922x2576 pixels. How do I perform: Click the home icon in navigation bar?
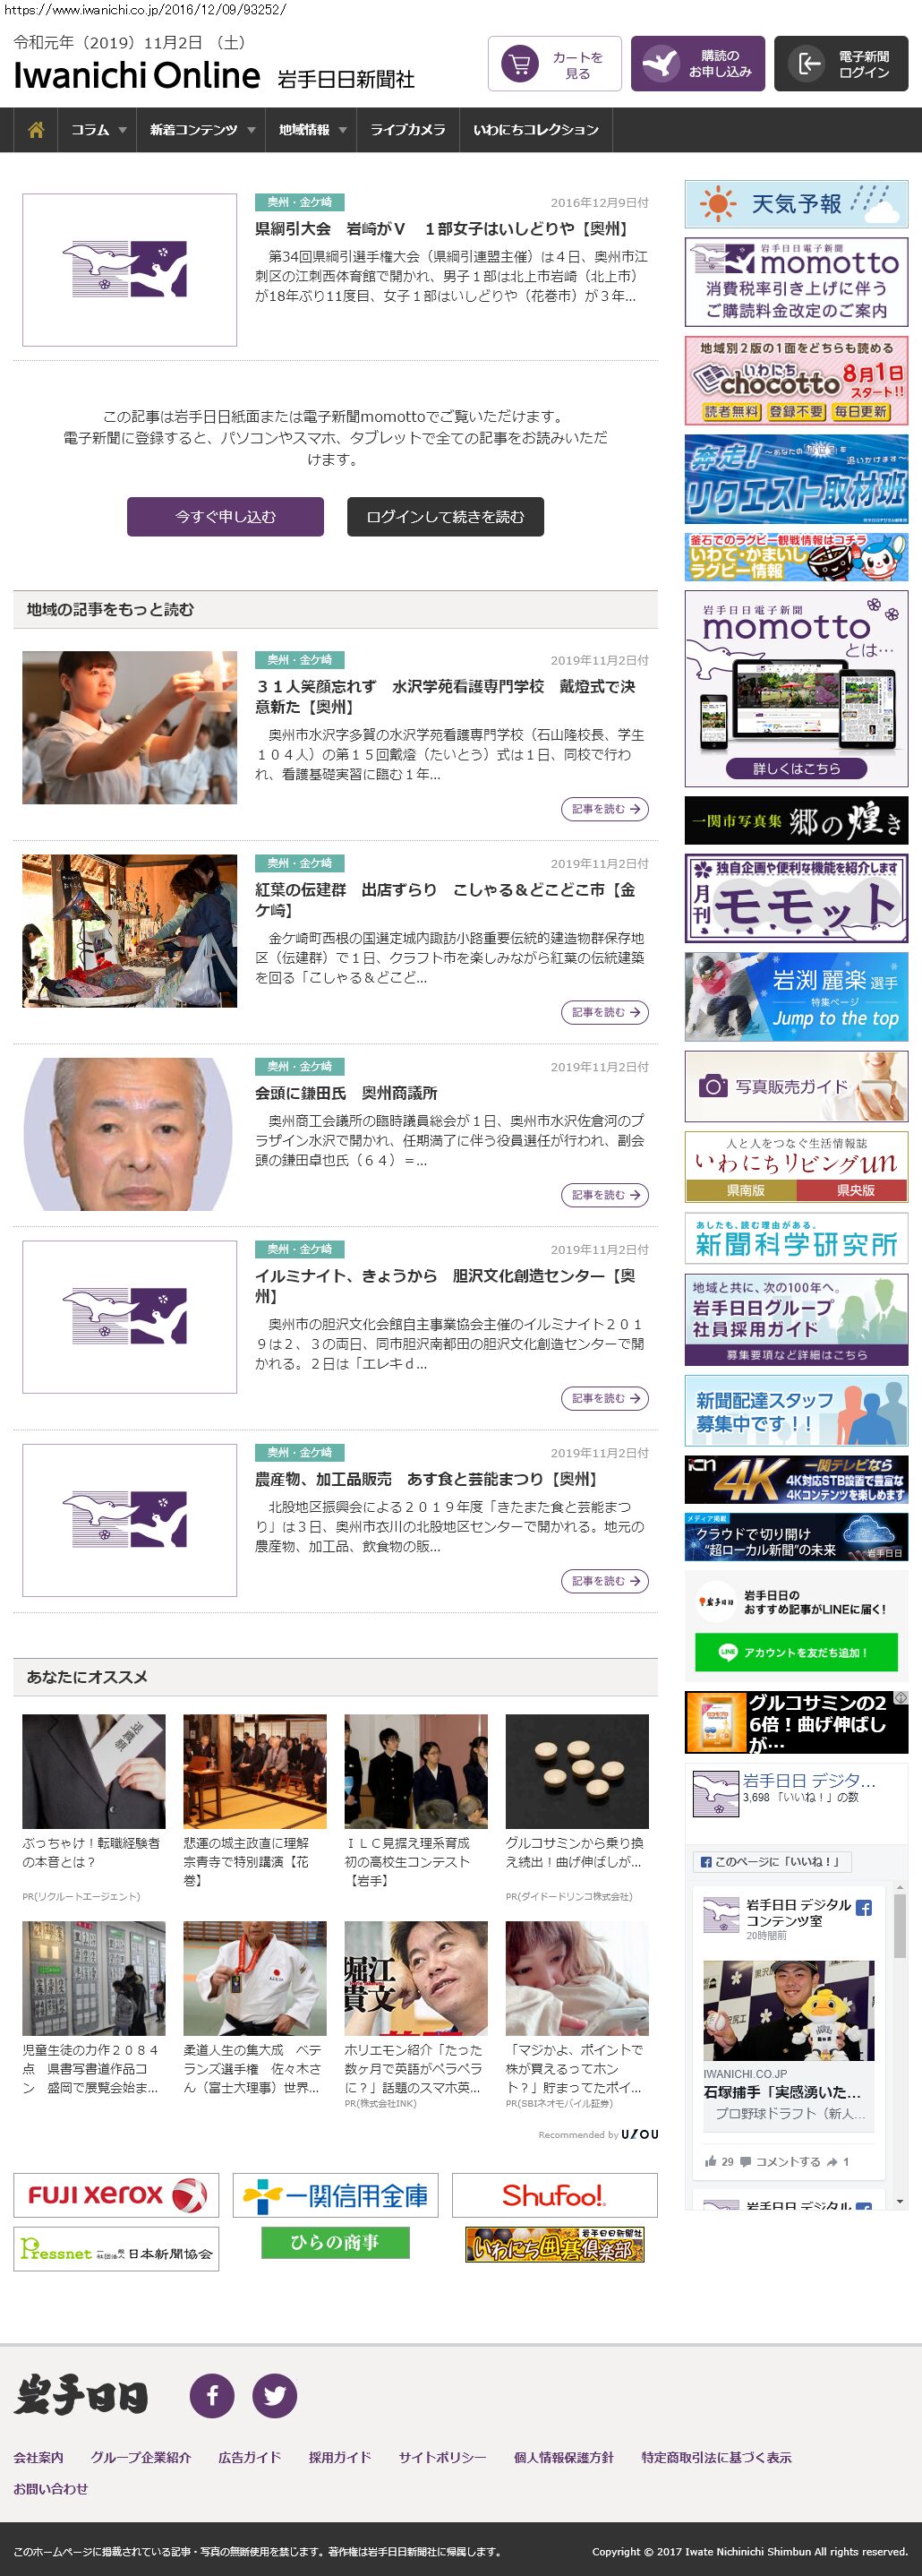[x=36, y=130]
